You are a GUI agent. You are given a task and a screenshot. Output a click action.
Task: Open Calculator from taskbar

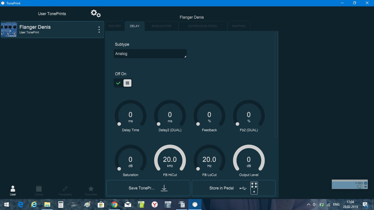coord(61,205)
